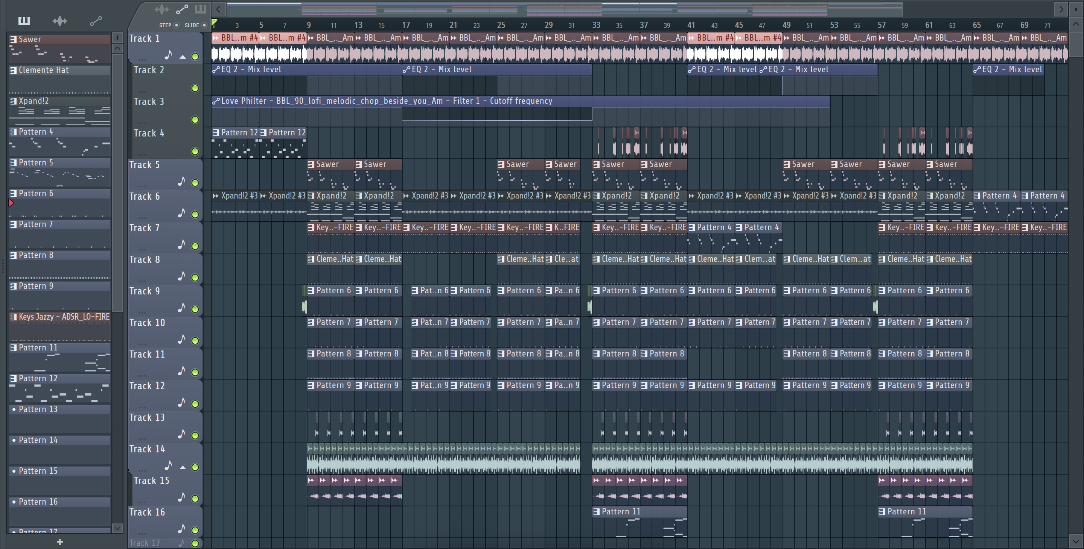Viewport: 1084px width, 549px height.
Task: Mute Track 4 using its green light
Action: point(195,151)
